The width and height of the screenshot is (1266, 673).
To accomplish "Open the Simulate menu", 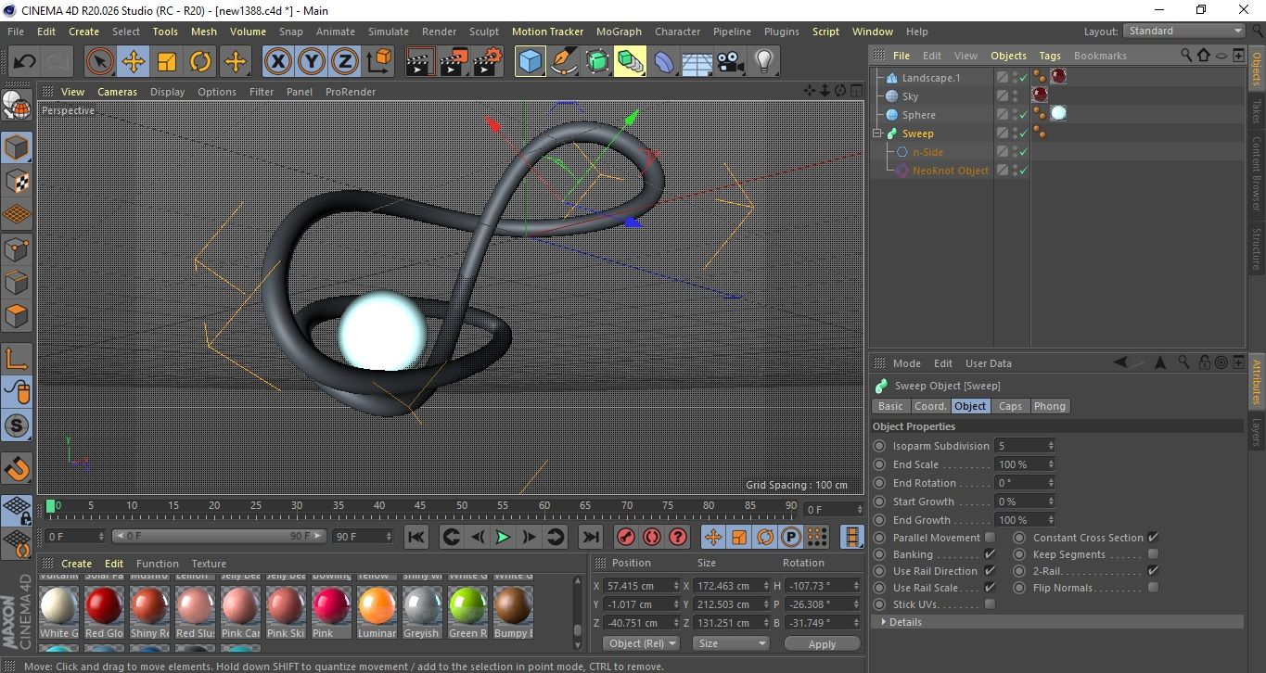I will 388,32.
